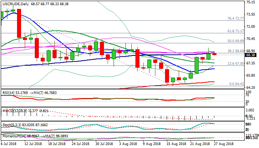The height and width of the screenshot is (148, 259).
Task: Select the last red candle at right edge
Action: coord(215,54)
